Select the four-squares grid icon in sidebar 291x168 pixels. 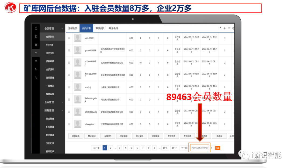coord(36,45)
